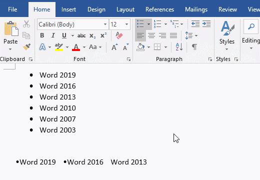Increase paragraph indent

coord(206,24)
